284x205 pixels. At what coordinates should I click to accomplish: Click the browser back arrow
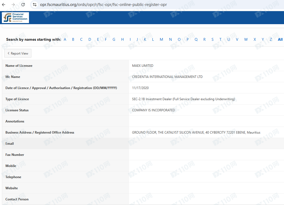pos(4,5)
